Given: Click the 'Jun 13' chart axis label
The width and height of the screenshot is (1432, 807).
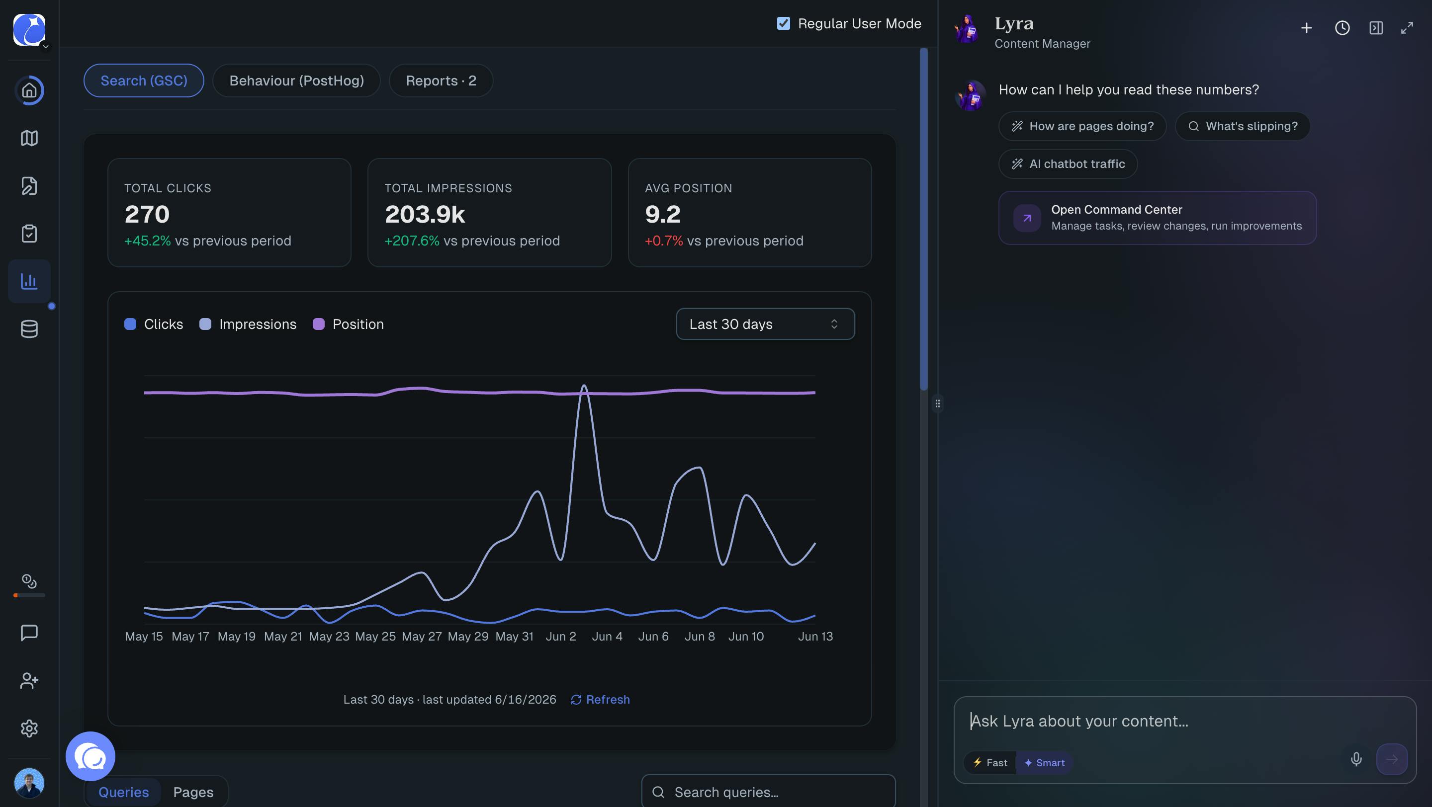Looking at the screenshot, I should 815,637.
